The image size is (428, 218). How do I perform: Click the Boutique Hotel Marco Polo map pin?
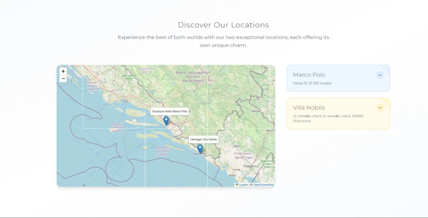166,120
